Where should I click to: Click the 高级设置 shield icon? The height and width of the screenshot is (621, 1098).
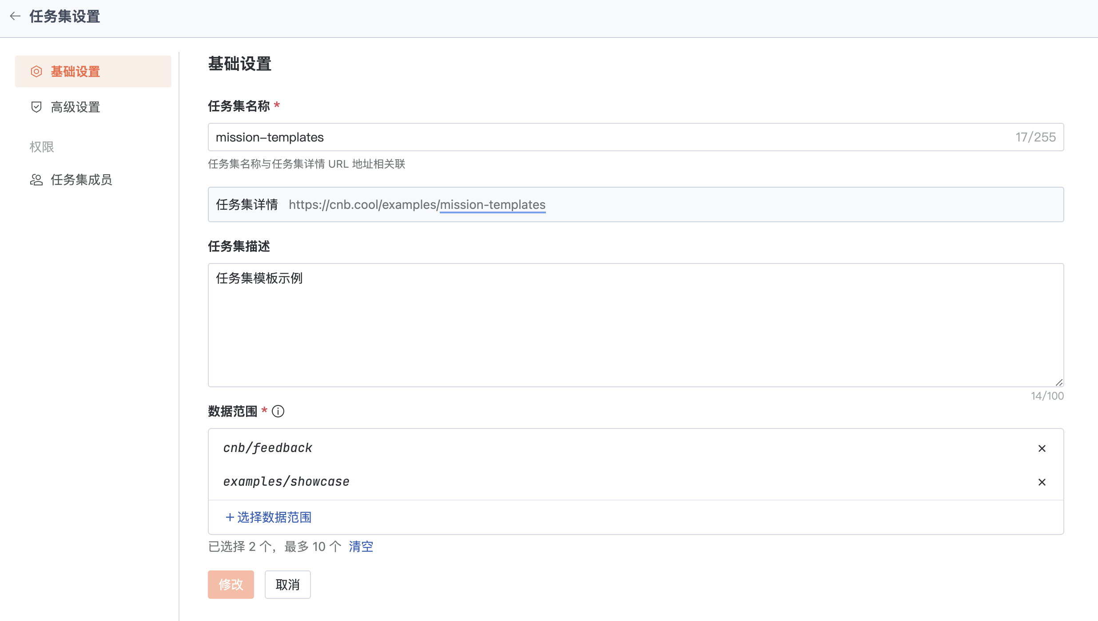click(36, 107)
